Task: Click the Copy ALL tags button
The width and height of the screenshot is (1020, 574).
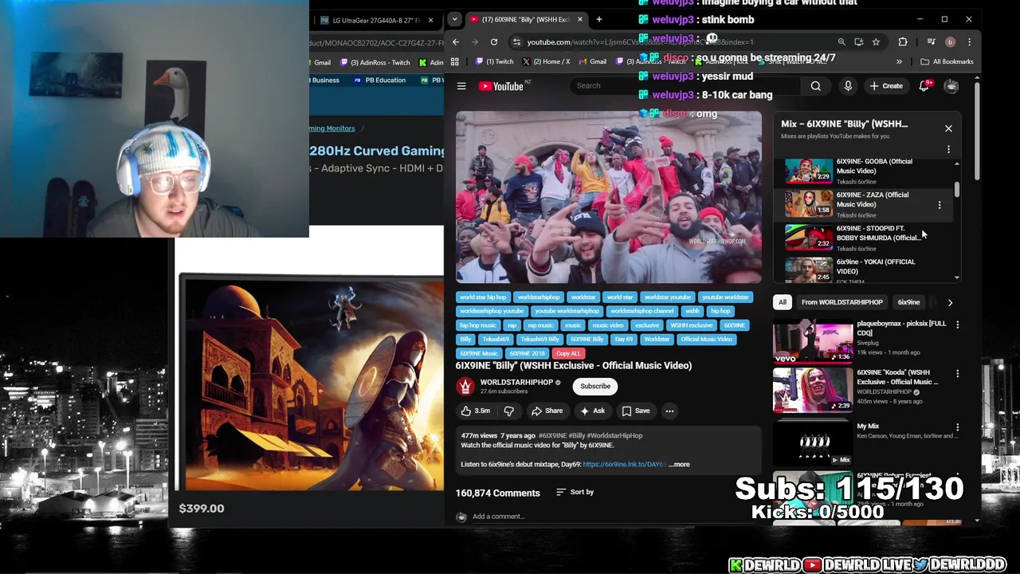Action: [568, 353]
